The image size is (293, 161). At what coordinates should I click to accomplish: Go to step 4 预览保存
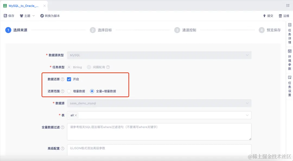[270, 30]
